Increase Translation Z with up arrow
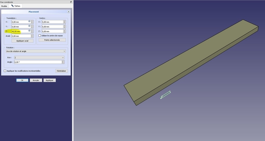The image size is (265, 141). pyautogui.click(x=32, y=30)
